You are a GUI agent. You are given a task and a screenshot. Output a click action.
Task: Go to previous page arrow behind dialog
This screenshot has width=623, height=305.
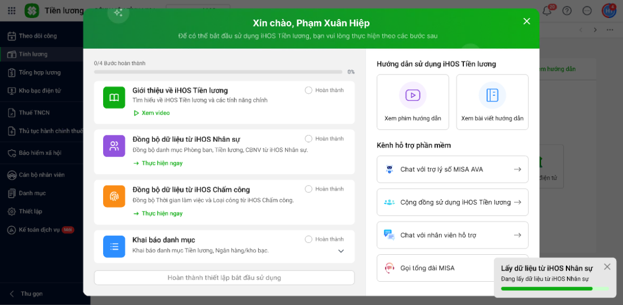[581, 30]
